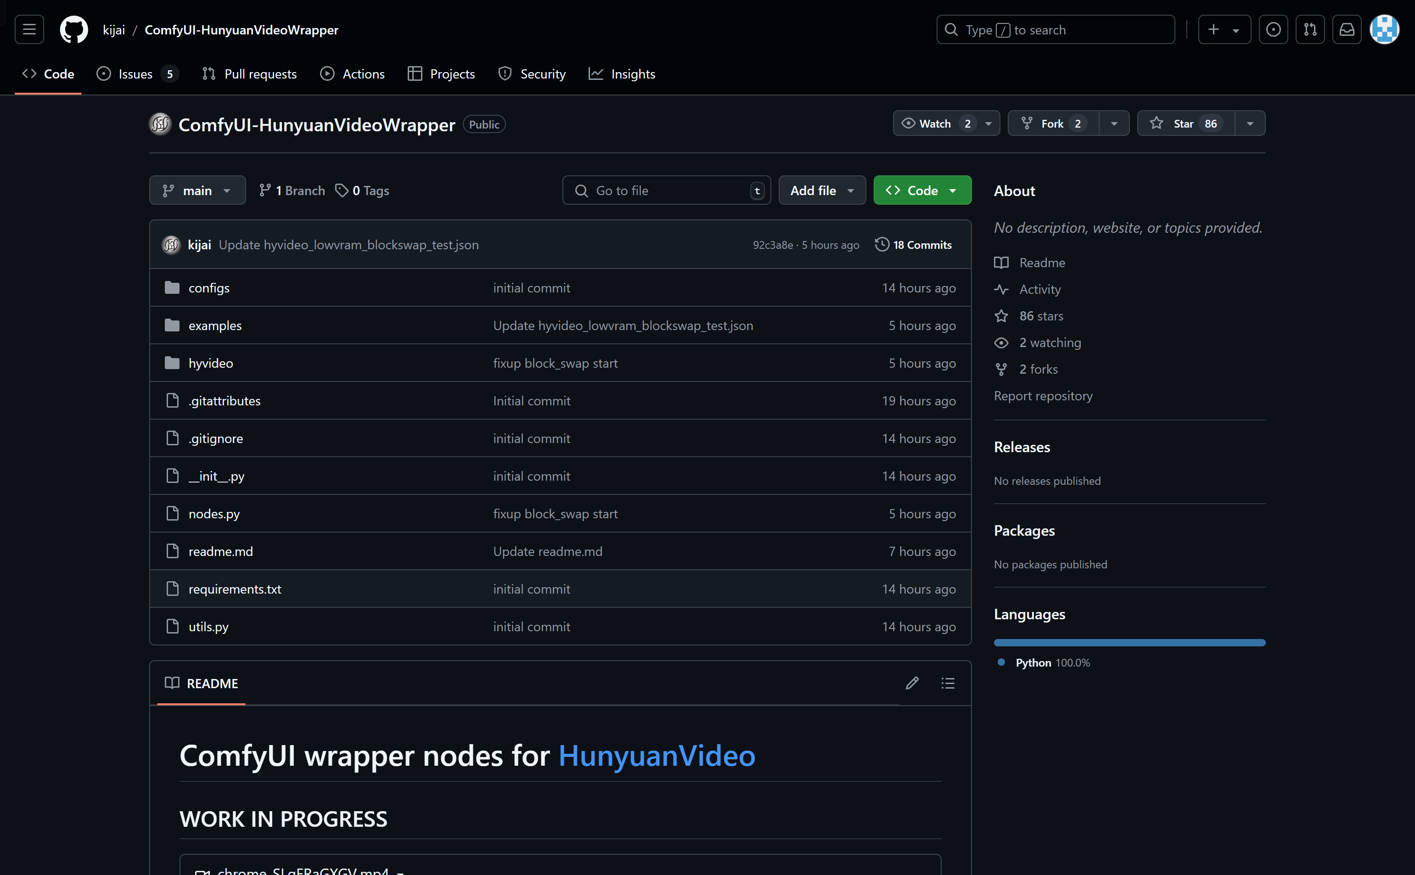Expand the Star lists dropdown arrow
The height and width of the screenshot is (875, 1415).
click(1250, 123)
